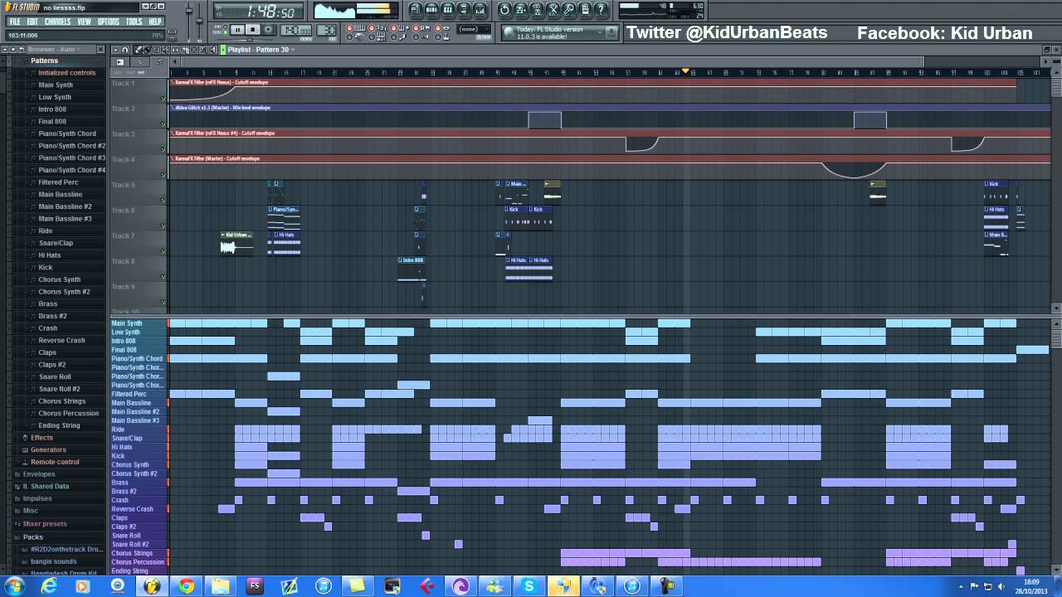This screenshot has width=1062, height=597.
Task: Select the Chorus Strings pattern in browser
Action: coord(62,401)
